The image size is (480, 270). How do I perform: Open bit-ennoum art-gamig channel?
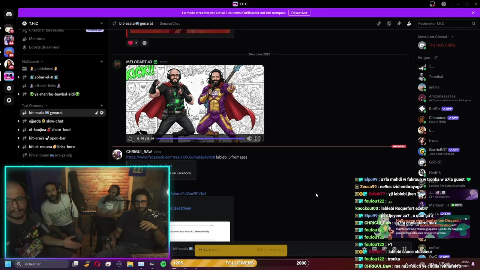(x=63, y=155)
